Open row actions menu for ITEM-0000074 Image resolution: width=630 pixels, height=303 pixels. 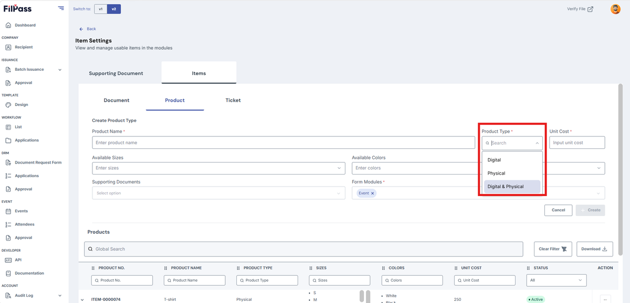605,299
